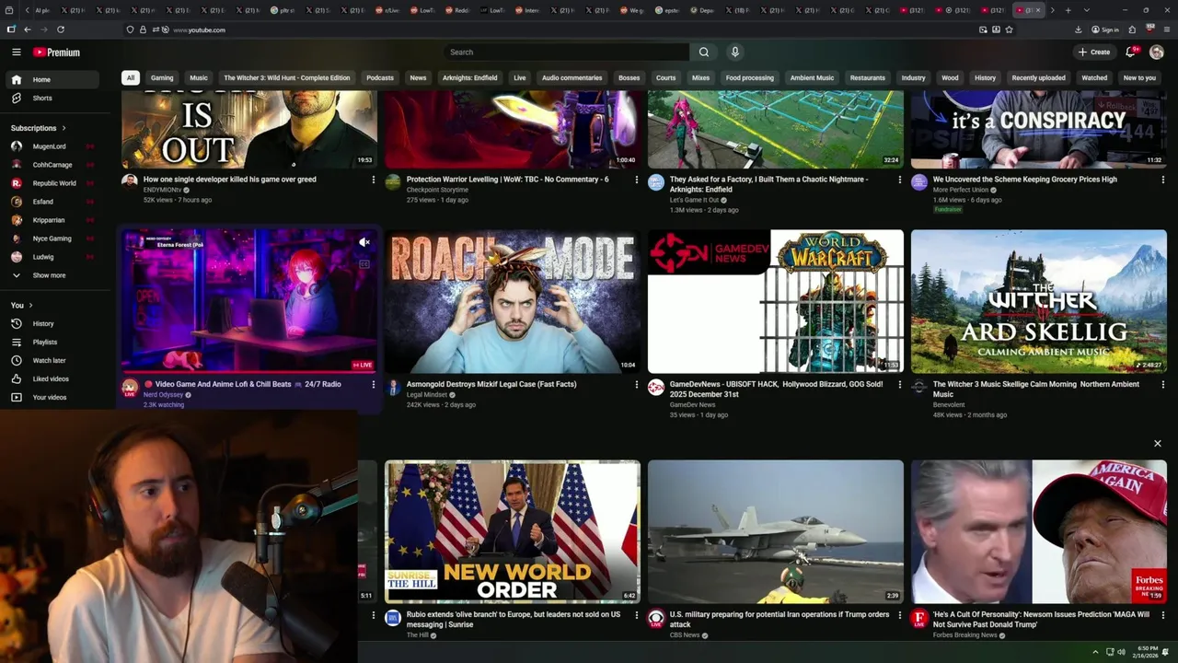Click the Create button
Viewport: 1178px width, 663px height.
coord(1094,52)
